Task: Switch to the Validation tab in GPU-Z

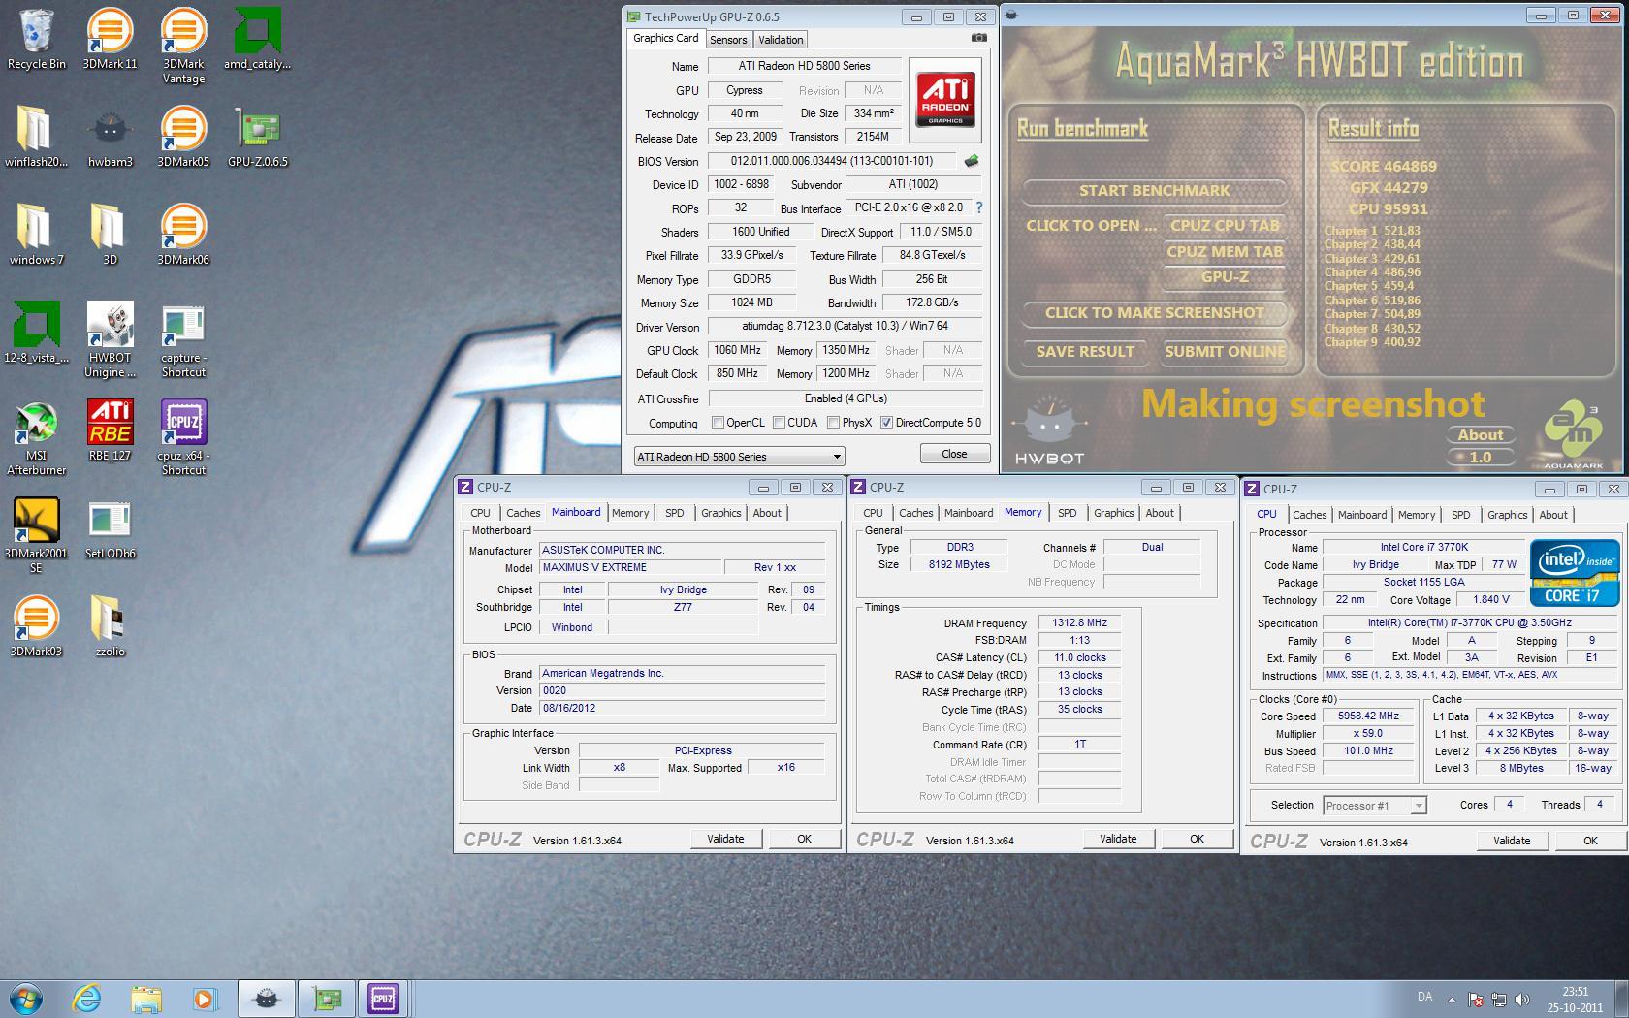Action: (781, 40)
